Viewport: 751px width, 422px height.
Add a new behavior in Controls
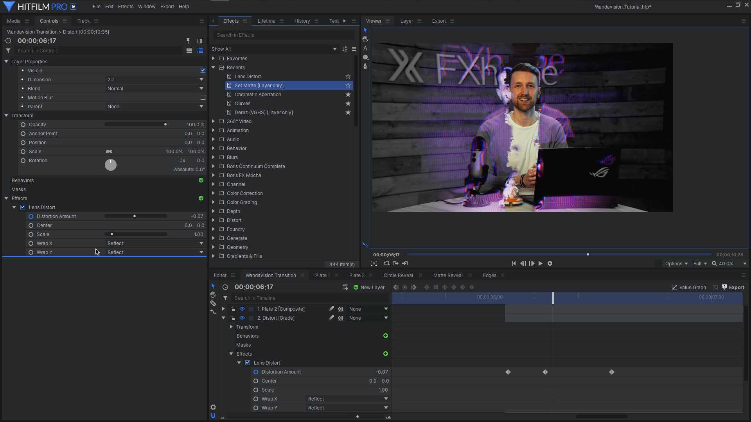click(x=201, y=181)
